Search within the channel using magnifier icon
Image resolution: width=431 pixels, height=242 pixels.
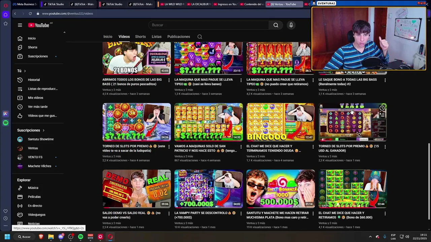point(200,37)
